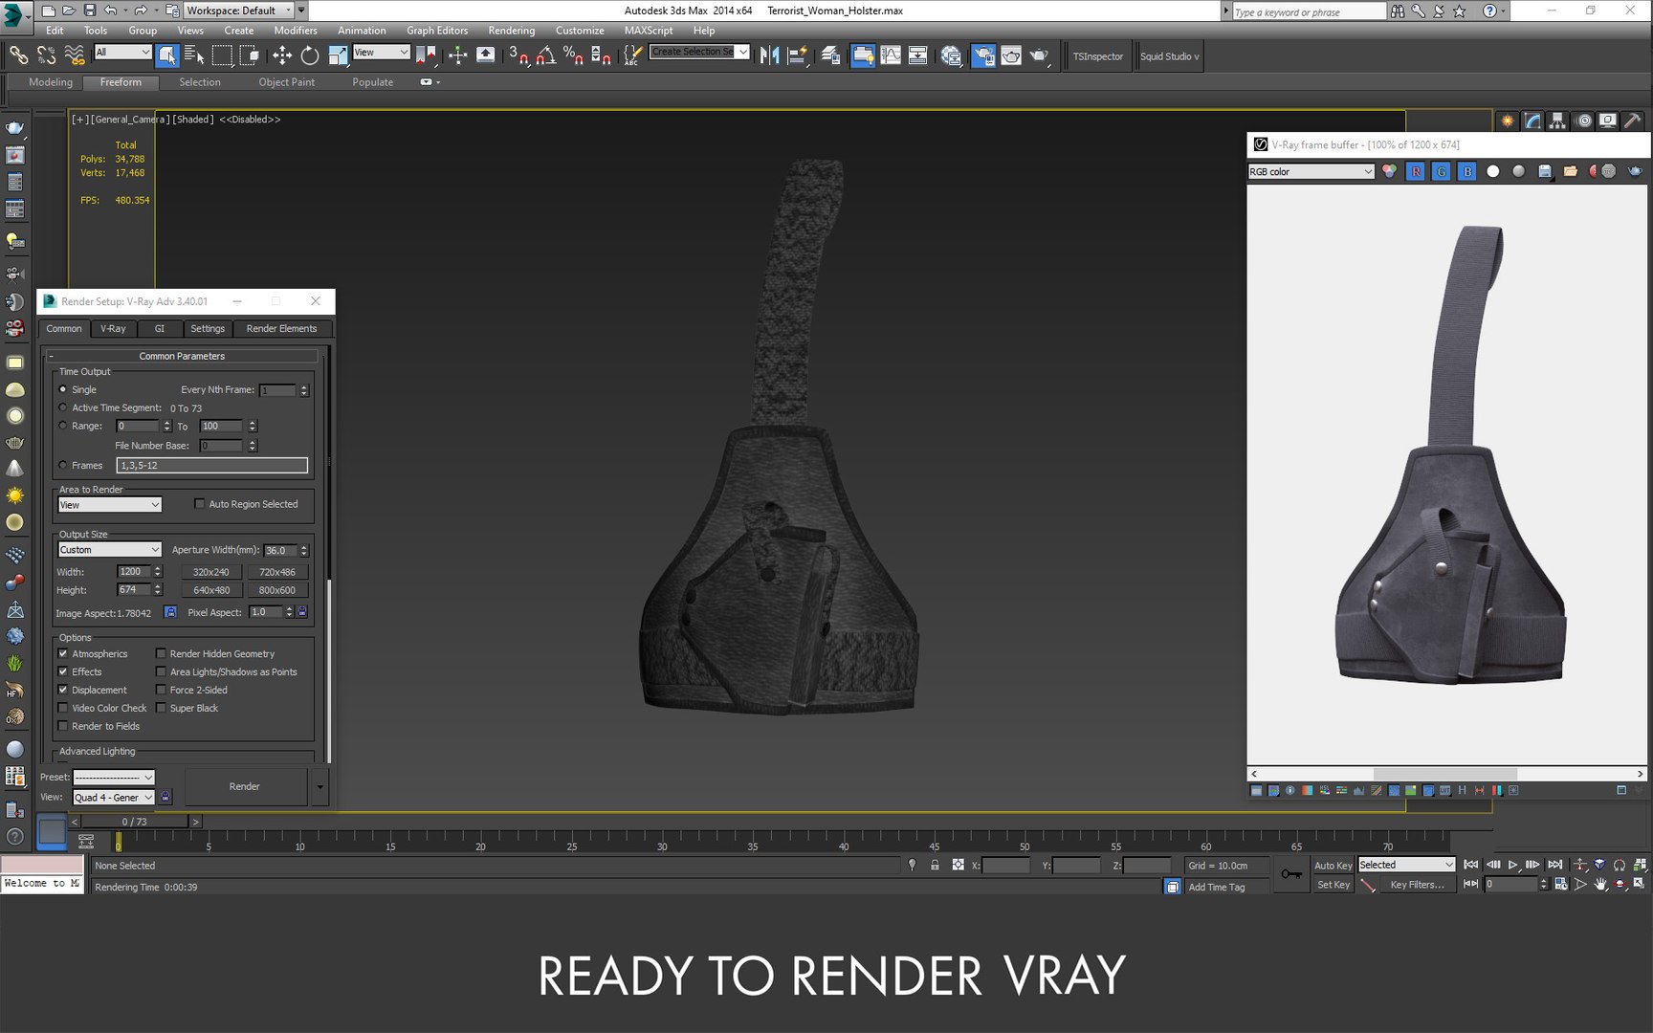Choose the 640x480 output preset
1653x1033 pixels.
pyautogui.click(x=211, y=590)
